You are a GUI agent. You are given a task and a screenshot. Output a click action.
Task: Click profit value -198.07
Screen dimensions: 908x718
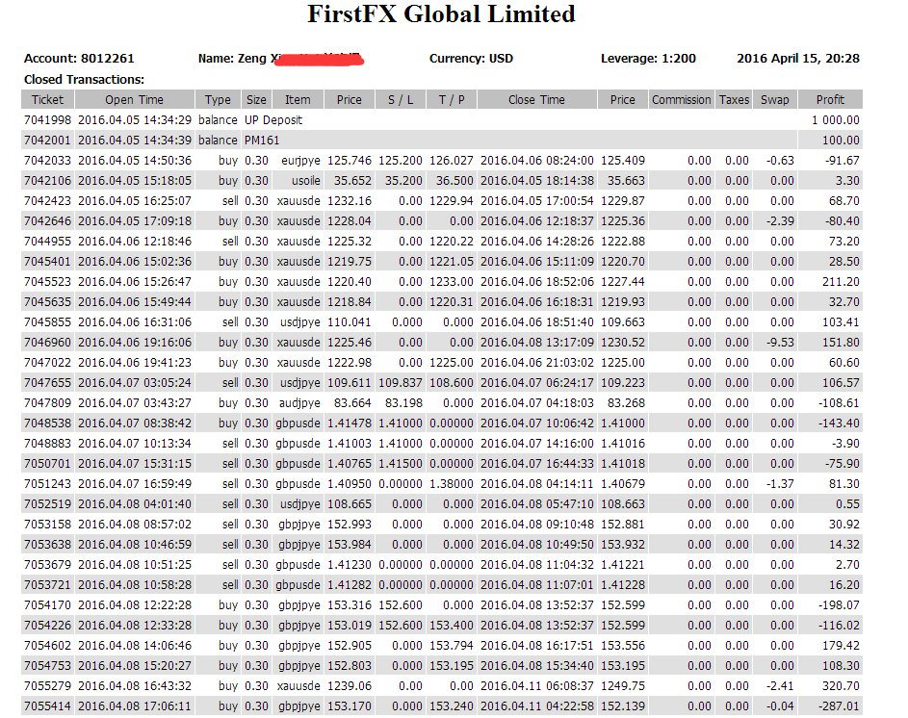point(839,605)
